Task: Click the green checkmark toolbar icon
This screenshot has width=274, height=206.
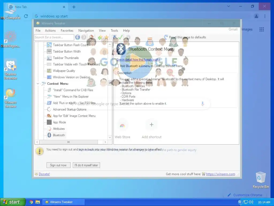Action: [x=120, y=37]
